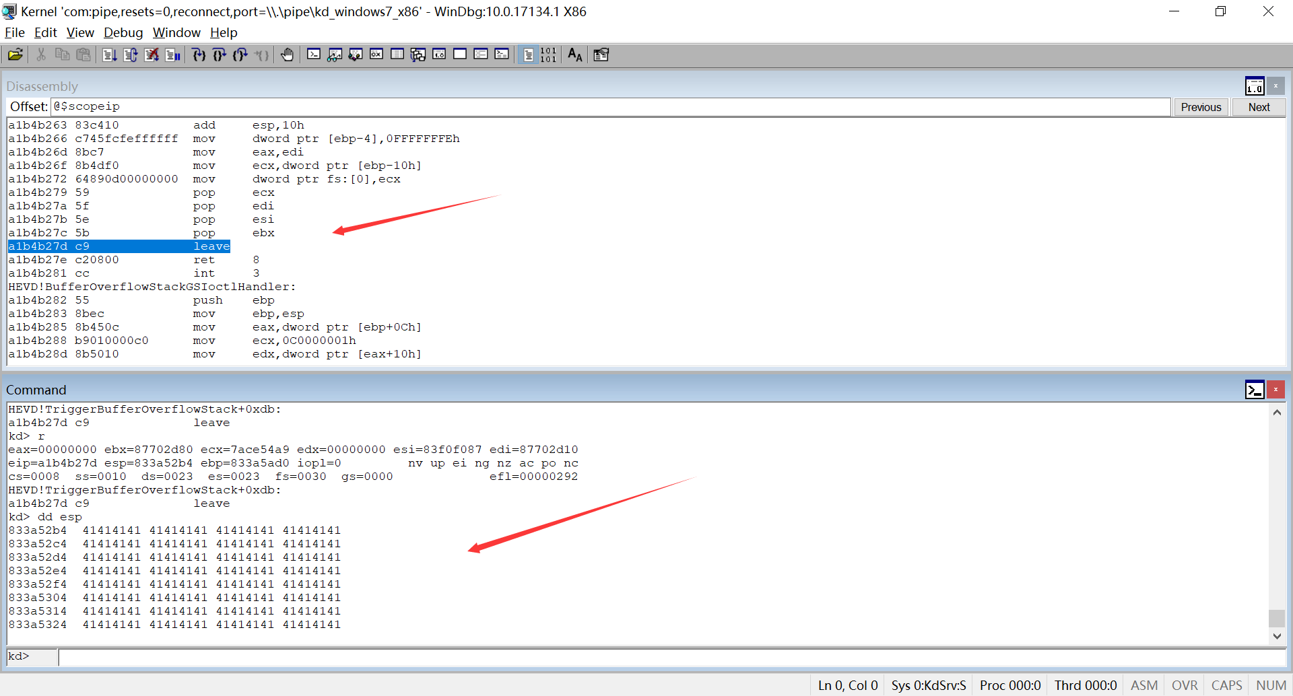
Task: Click the Command pane prompt icon
Action: pyautogui.click(x=1255, y=390)
